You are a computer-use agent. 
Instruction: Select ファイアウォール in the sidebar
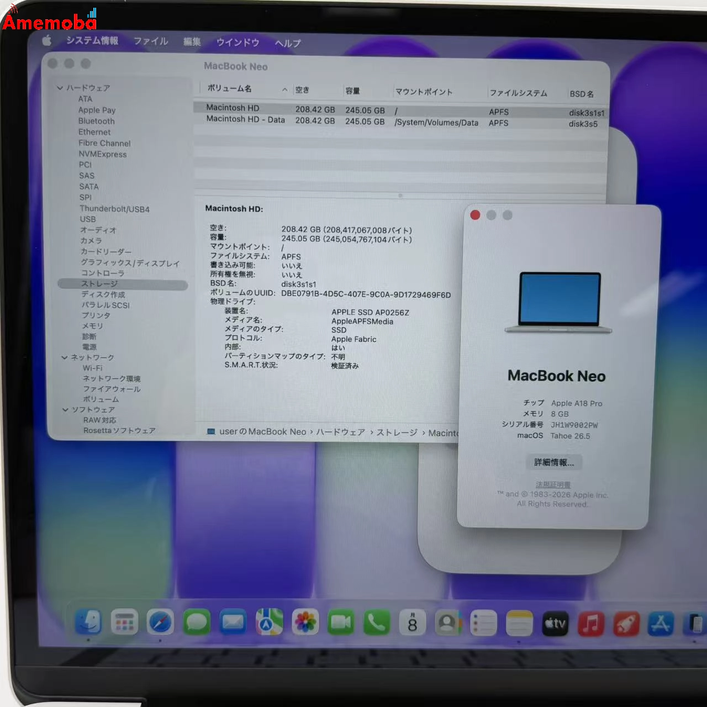point(112,389)
